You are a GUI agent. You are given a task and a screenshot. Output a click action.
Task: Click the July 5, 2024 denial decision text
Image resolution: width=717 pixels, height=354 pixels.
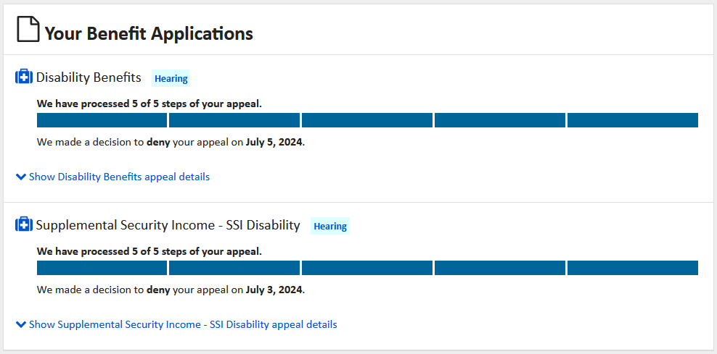click(x=171, y=142)
